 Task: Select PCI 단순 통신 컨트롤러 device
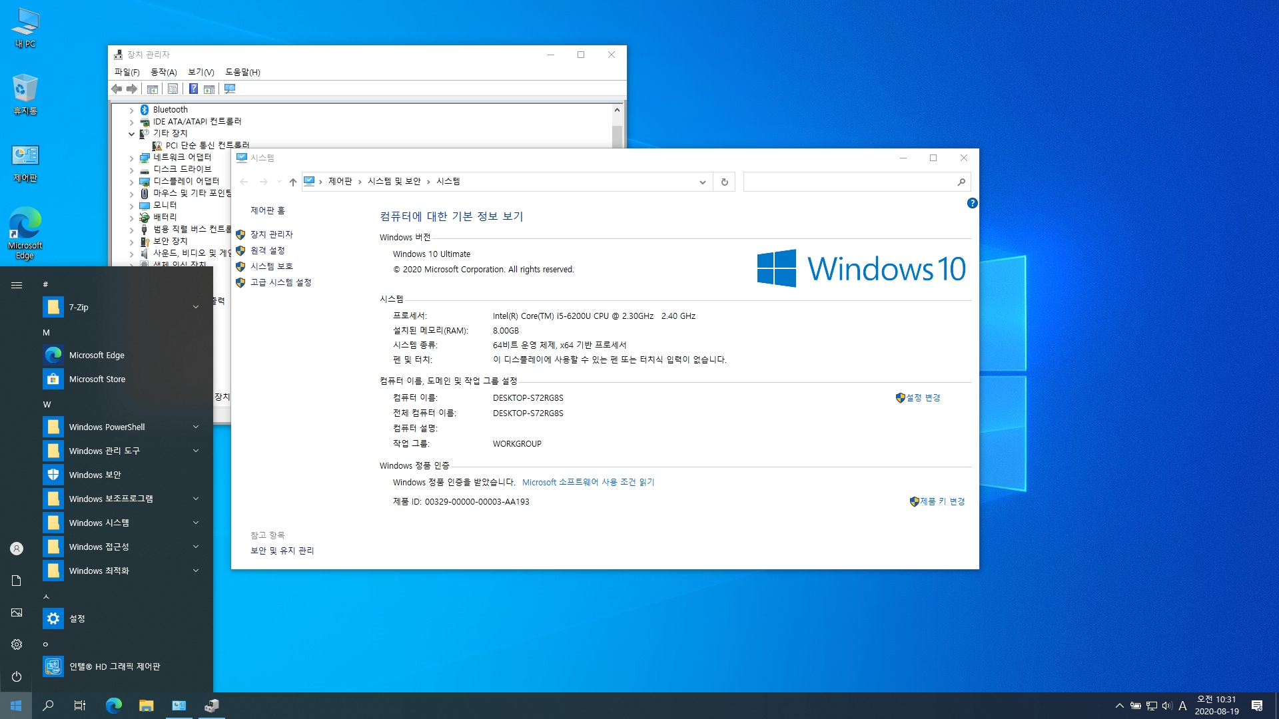[207, 145]
